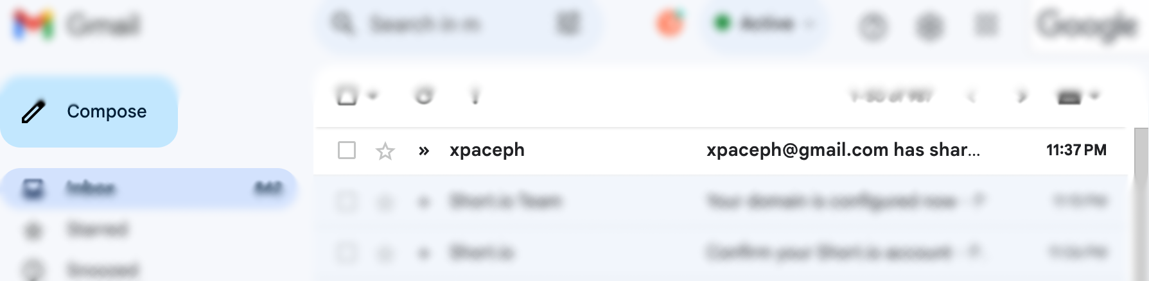This screenshot has height=281, width=1149.
Task: Refresh the inbox list
Action: point(424,96)
